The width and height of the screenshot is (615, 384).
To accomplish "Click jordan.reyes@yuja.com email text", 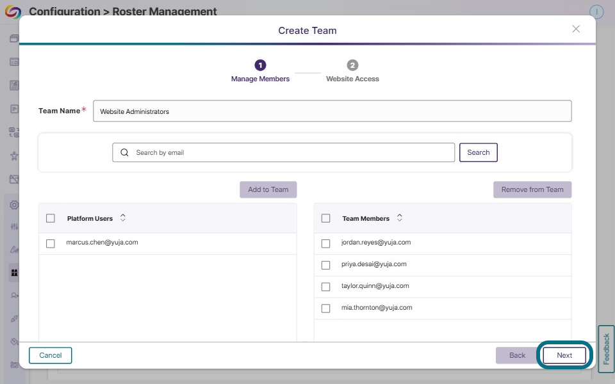I will (x=376, y=242).
